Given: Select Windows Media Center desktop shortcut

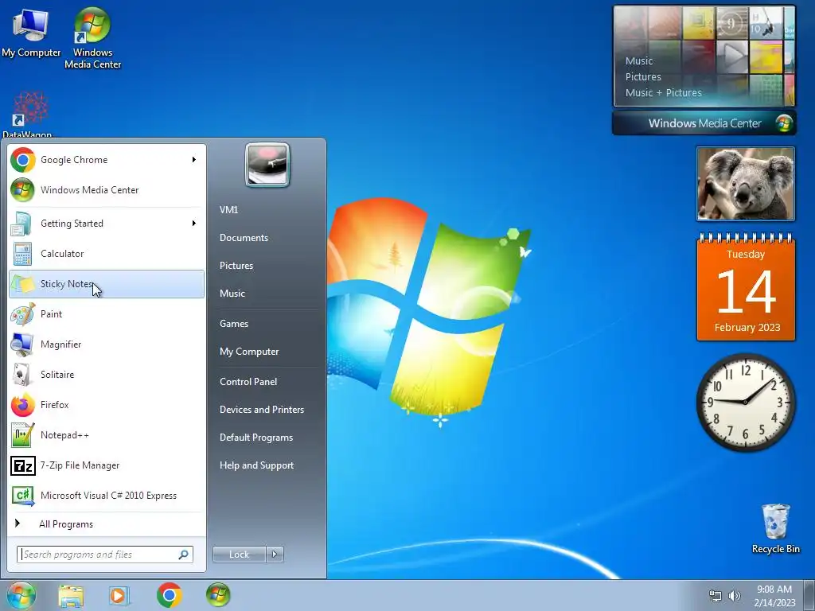Looking at the screenshot, I should (x=92, y=39).
